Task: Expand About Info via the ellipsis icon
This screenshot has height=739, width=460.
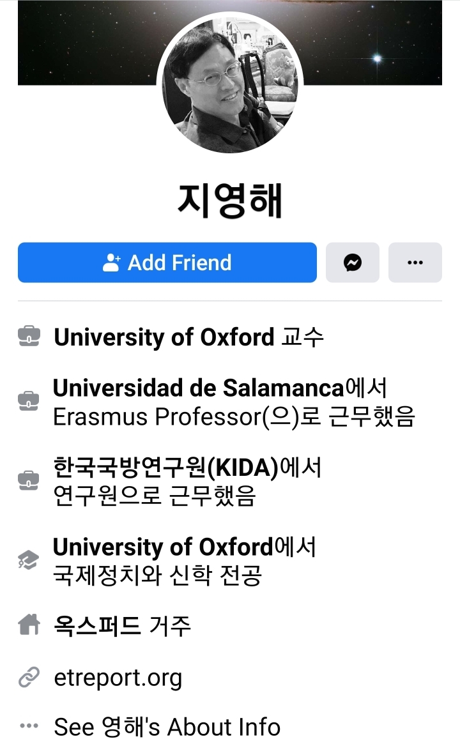Action: 29,726
